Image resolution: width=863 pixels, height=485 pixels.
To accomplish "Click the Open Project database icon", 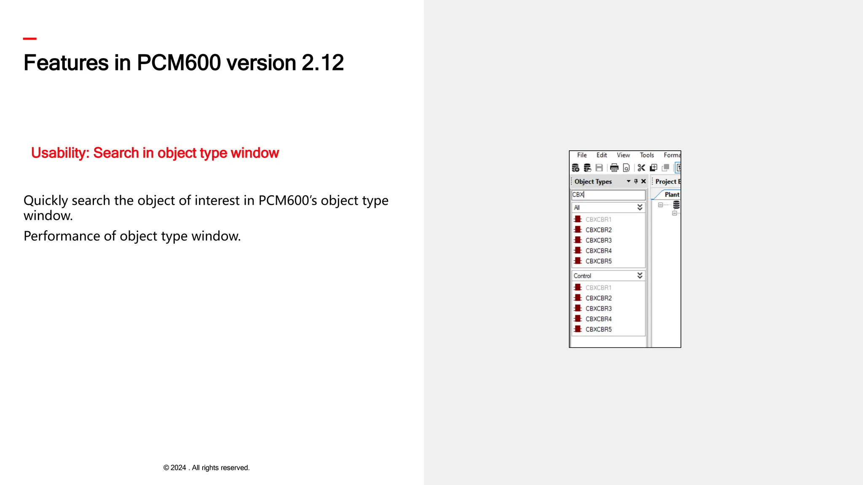I will click(587, 168).
